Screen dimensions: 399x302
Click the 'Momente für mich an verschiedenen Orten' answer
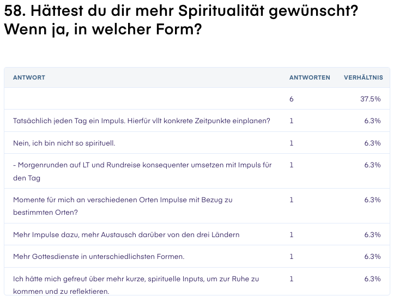123,206
